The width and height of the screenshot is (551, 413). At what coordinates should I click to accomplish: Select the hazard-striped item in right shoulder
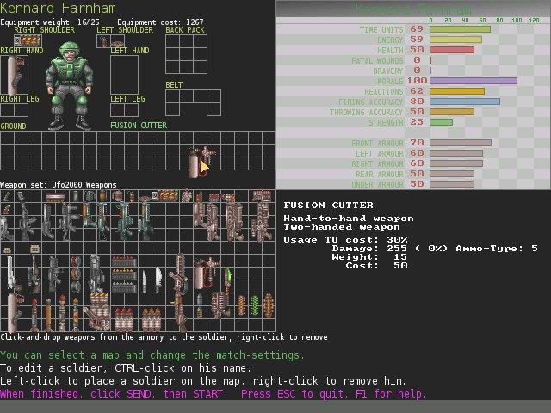(x=30, y=40)
